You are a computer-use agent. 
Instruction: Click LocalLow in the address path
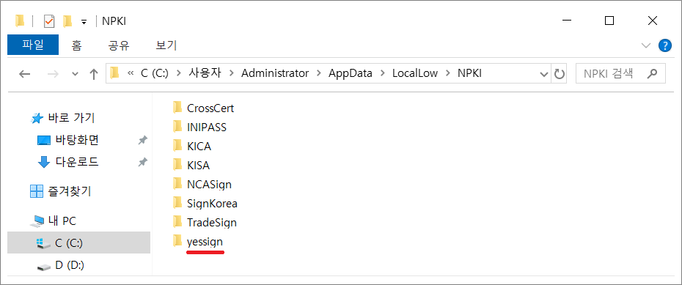(415, 73)
